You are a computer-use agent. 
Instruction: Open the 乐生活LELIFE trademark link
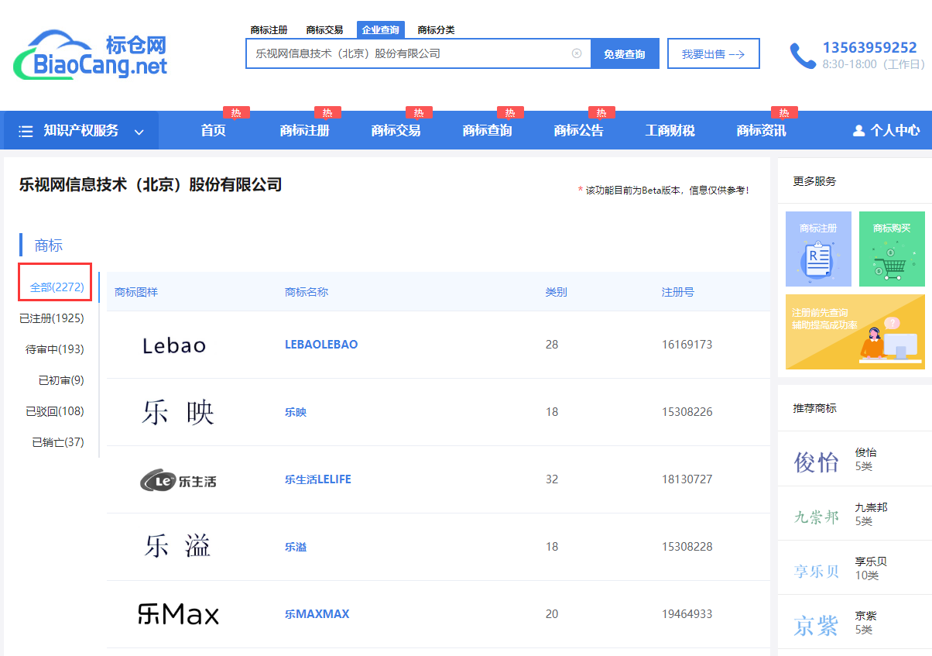[x=318, y=479]
